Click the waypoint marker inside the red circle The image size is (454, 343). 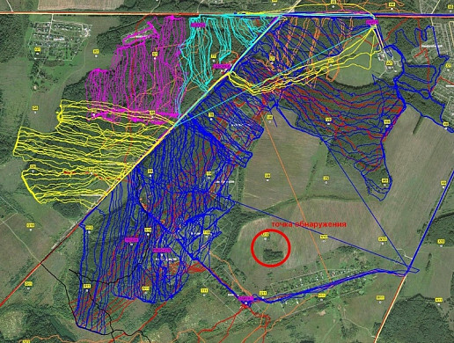pos(266,236)
